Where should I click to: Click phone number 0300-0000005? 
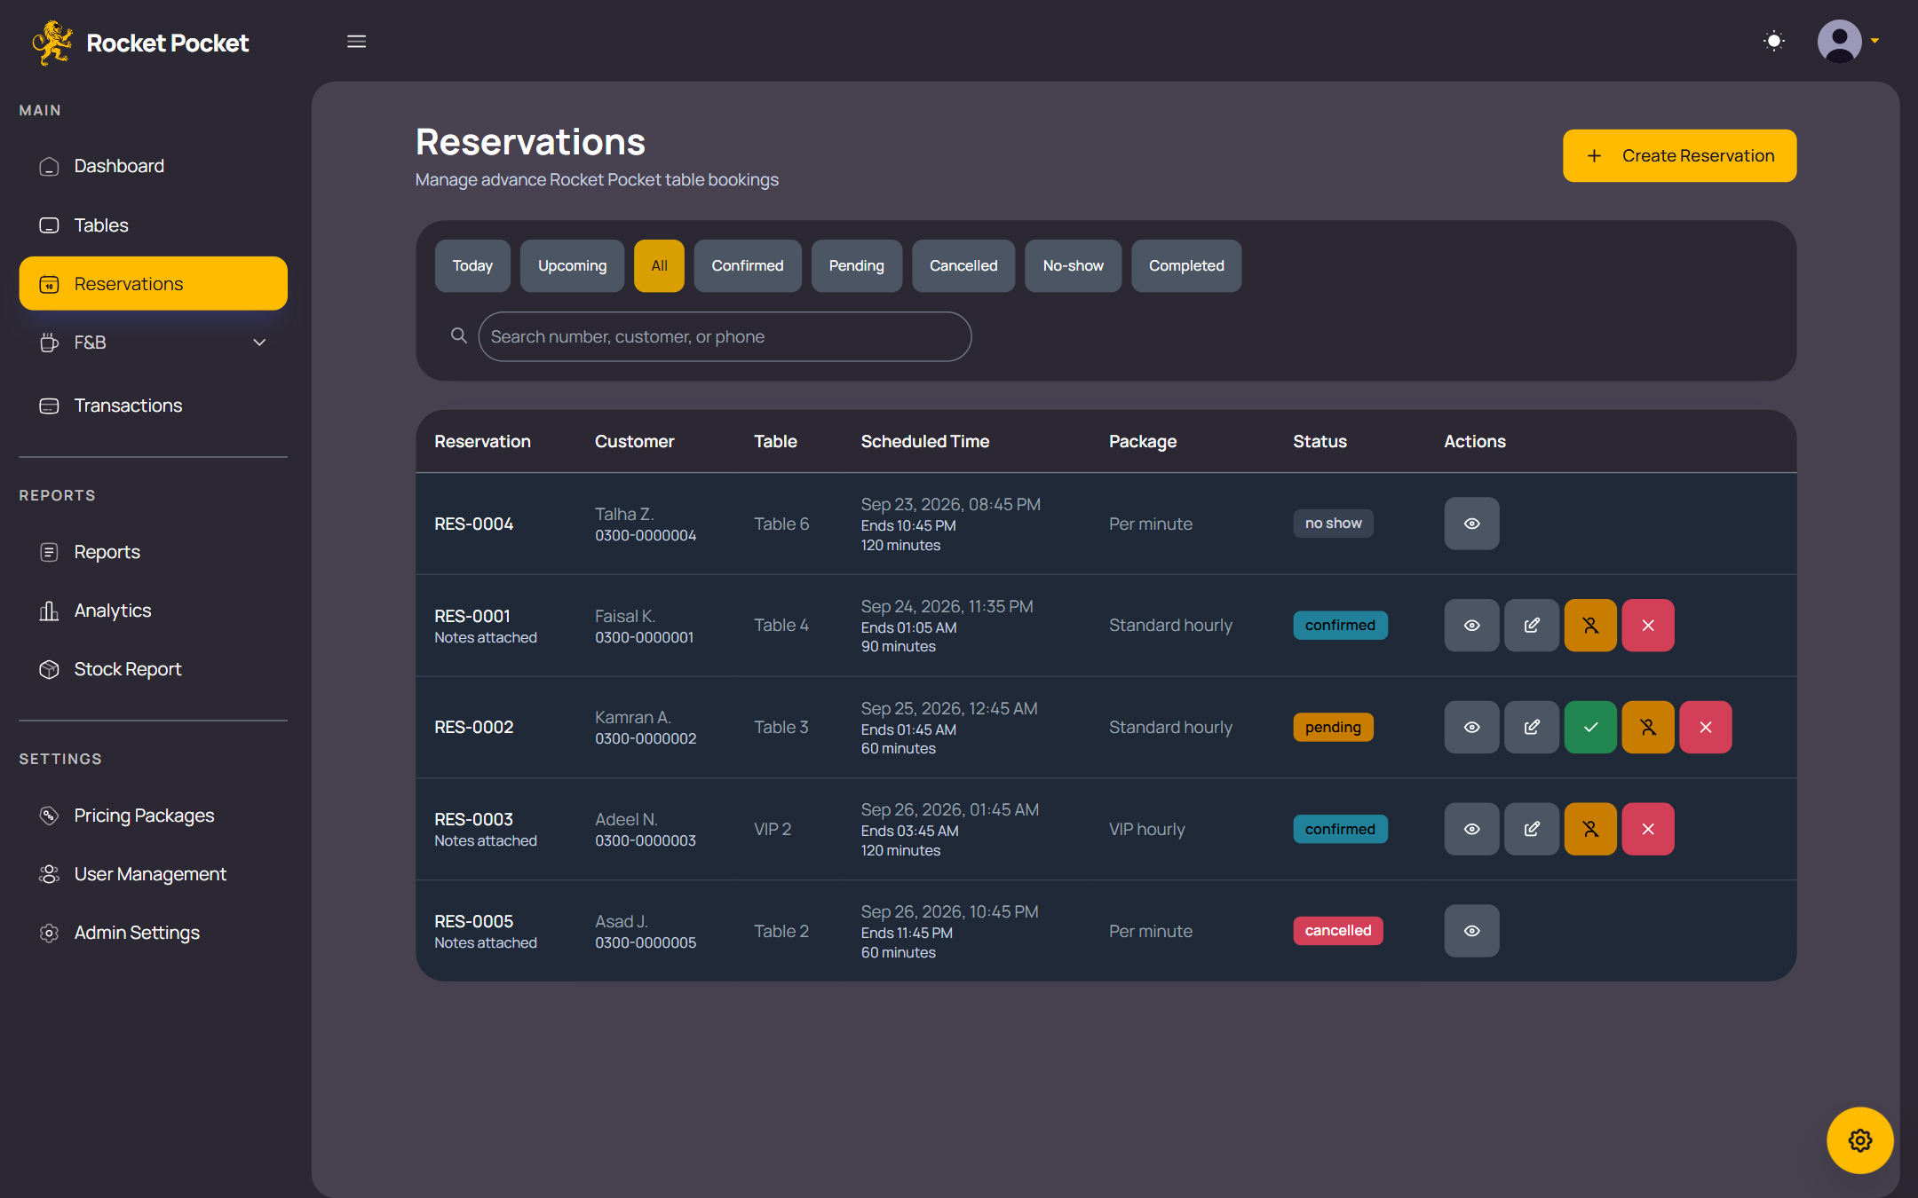646,942
